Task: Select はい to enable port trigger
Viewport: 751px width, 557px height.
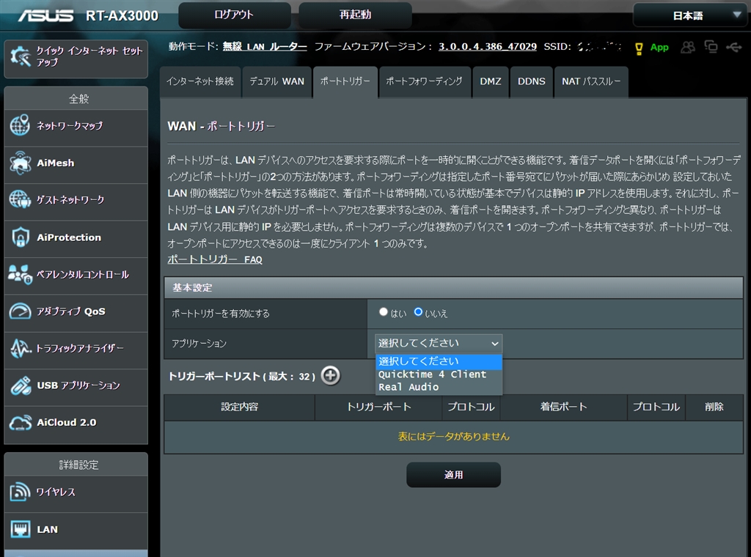Action: [x=383, y=312]
